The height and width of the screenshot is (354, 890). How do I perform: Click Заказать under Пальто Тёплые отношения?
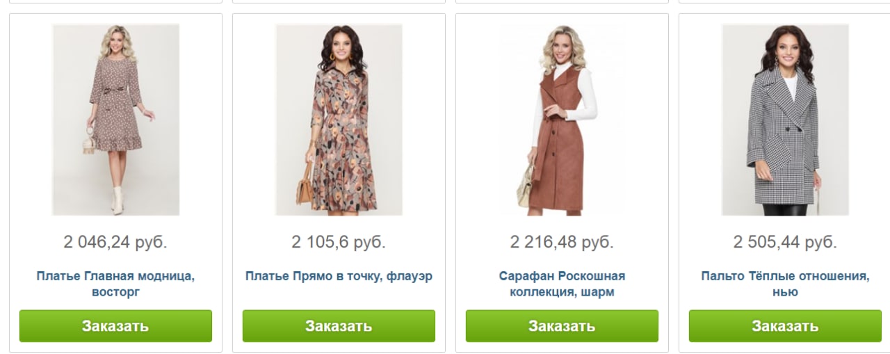(785, 326)
